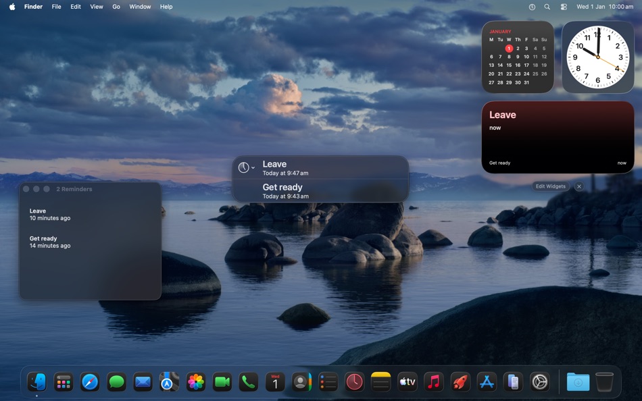Open the Reminders app icon
The height and width of the screenshot is (401, 642).
[x=328, y=381]
